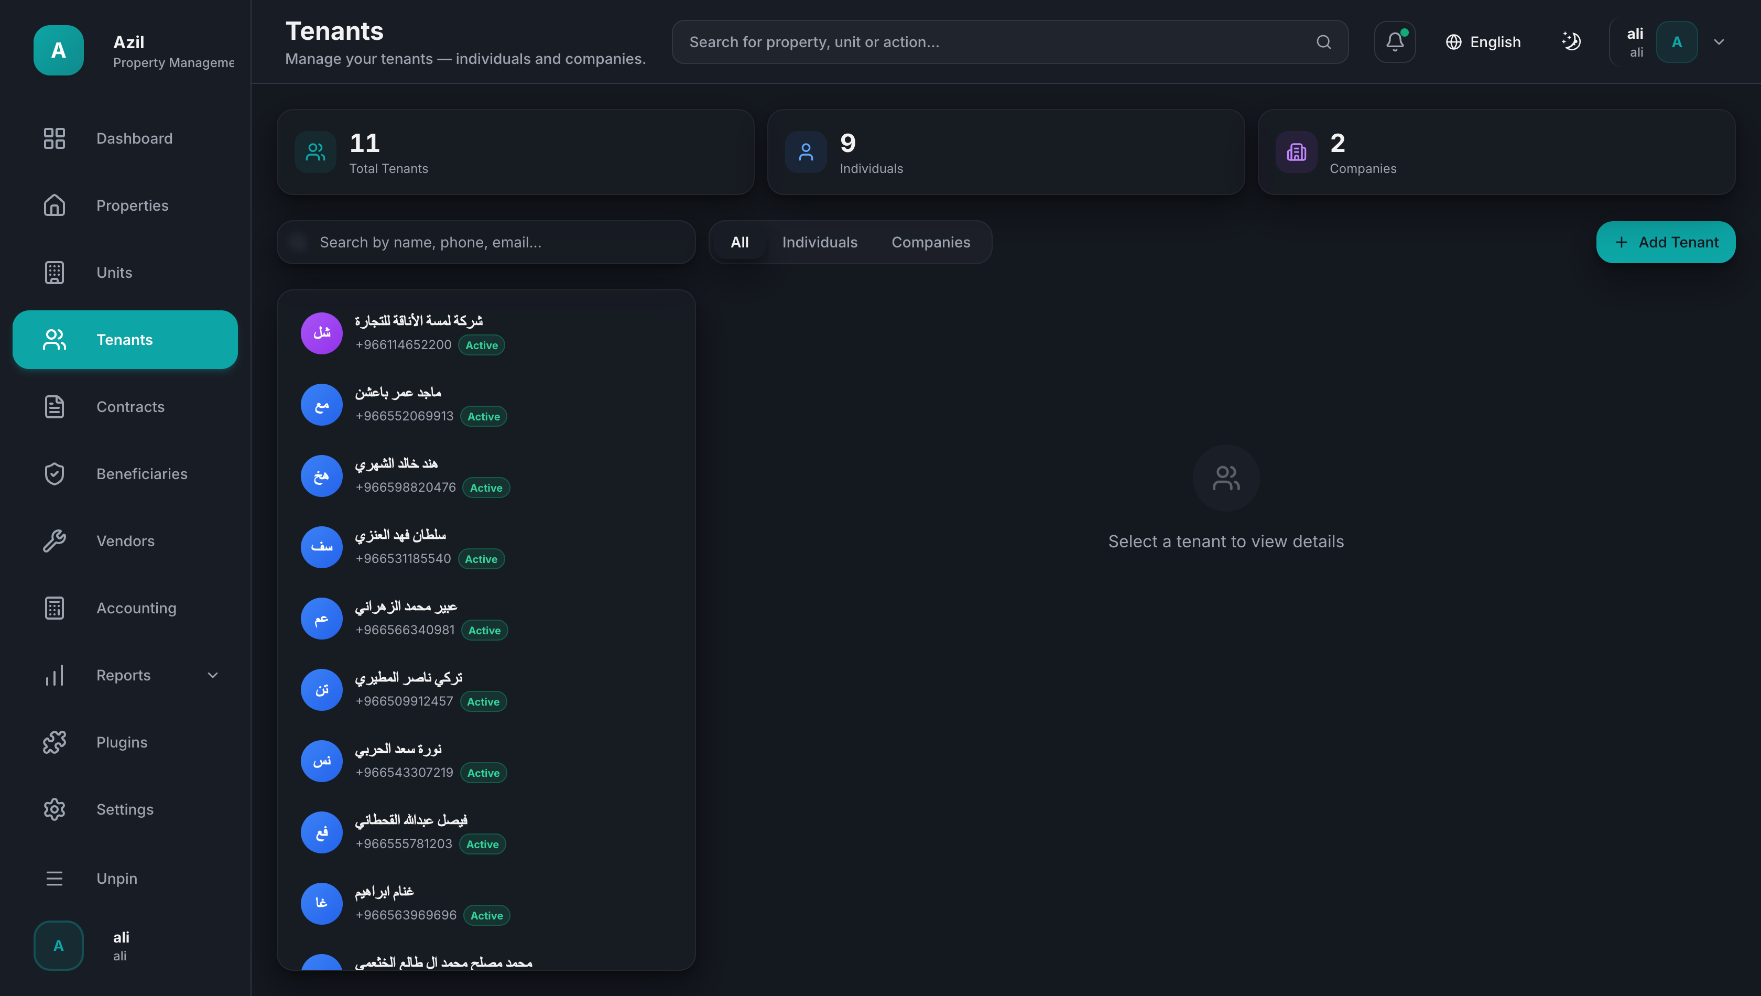Image resolution: width=1761 pixels, height=996 pixels.
Task: Select tenant with phone +966555781203
Action: 486,832
